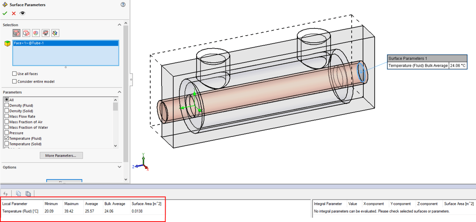Click the preview eye icon
The height and width of the screenshot is (222, 476).
(22, 13)
